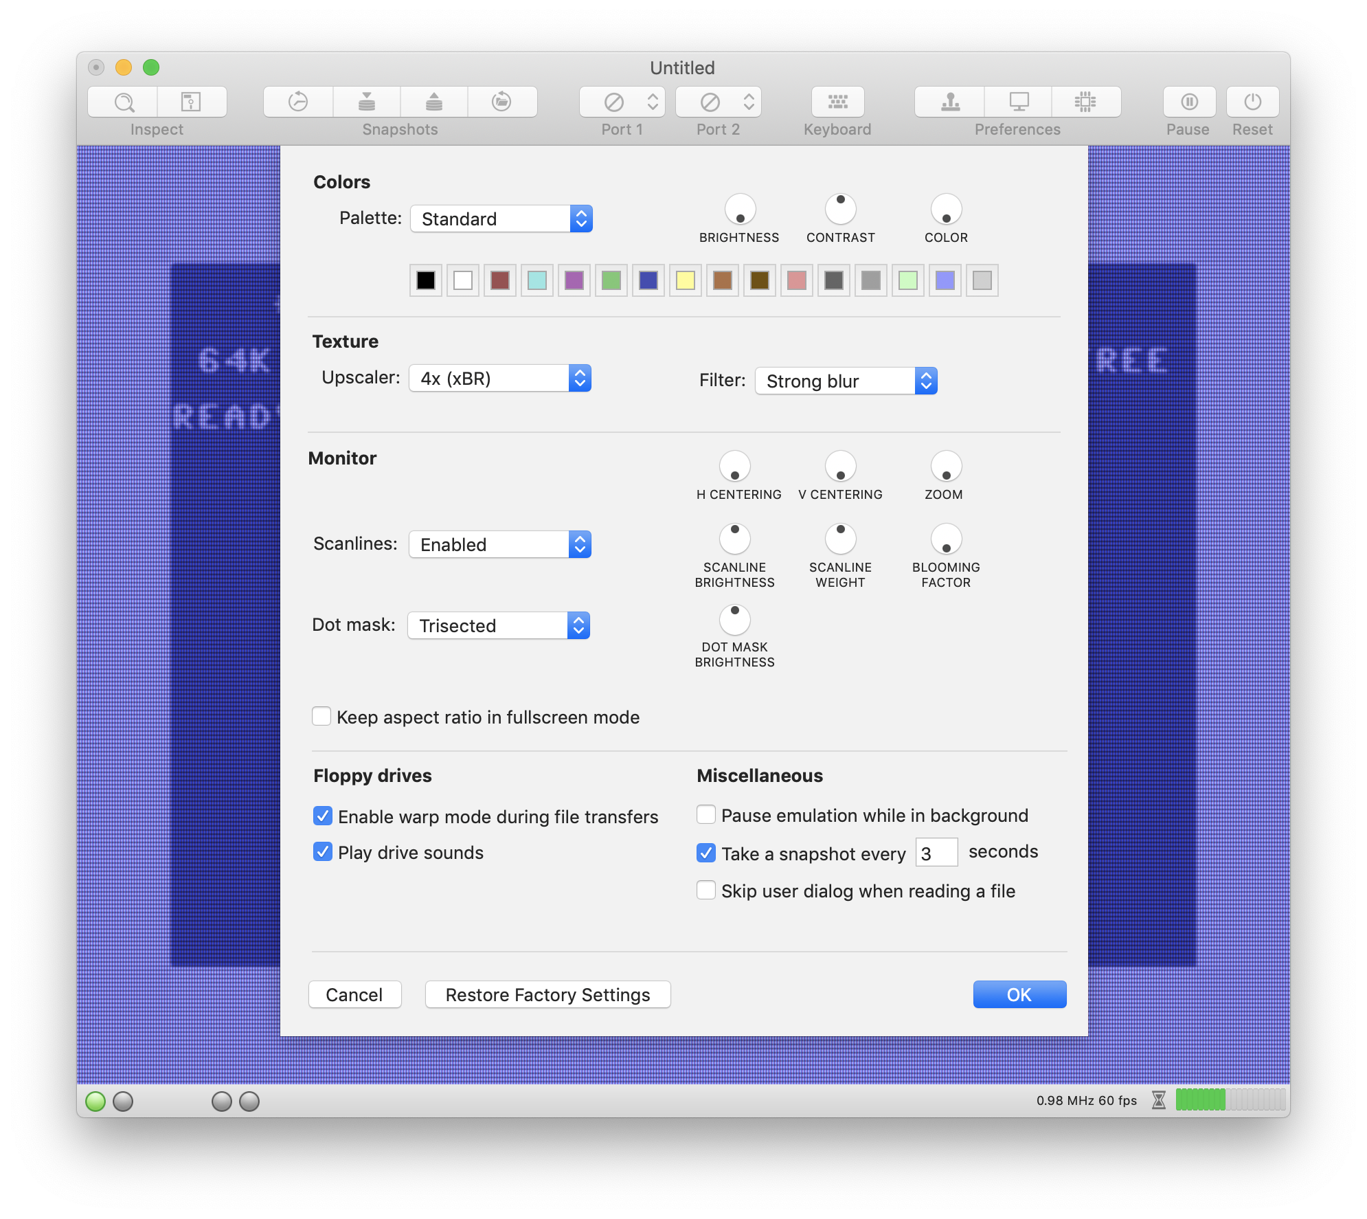This screenshot has width=1367, height=1219.
Task: Open the Scanlines dropdown set to Enabled
Action: point(500,544)
